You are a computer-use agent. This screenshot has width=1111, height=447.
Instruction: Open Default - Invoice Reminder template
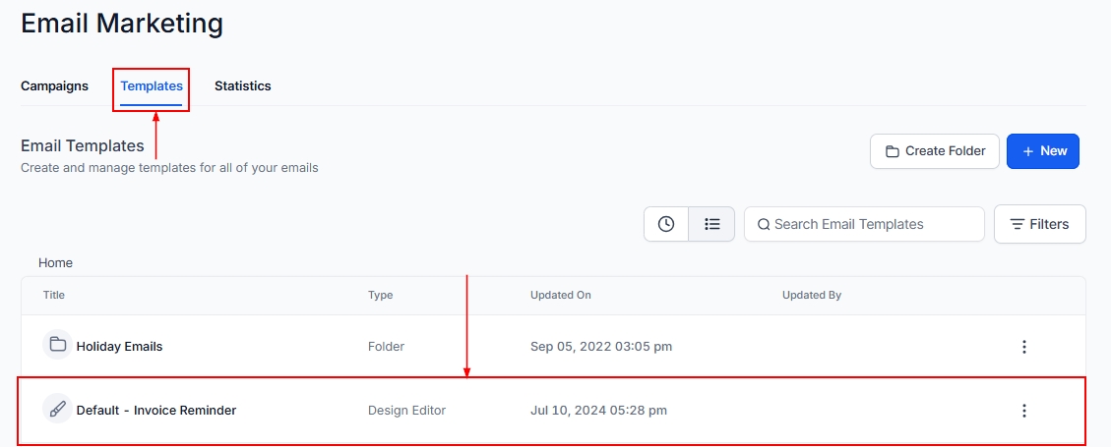155,410
